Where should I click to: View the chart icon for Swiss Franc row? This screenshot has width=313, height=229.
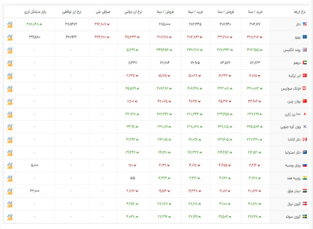10,89
